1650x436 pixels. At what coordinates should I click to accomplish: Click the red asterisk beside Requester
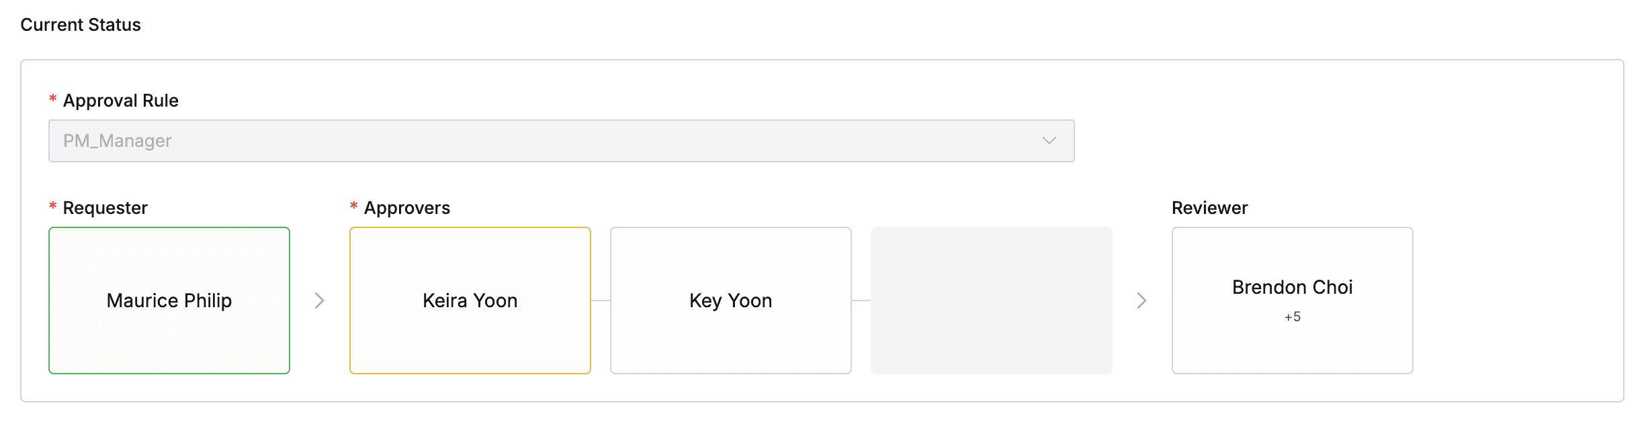click(x=52, y=207)
